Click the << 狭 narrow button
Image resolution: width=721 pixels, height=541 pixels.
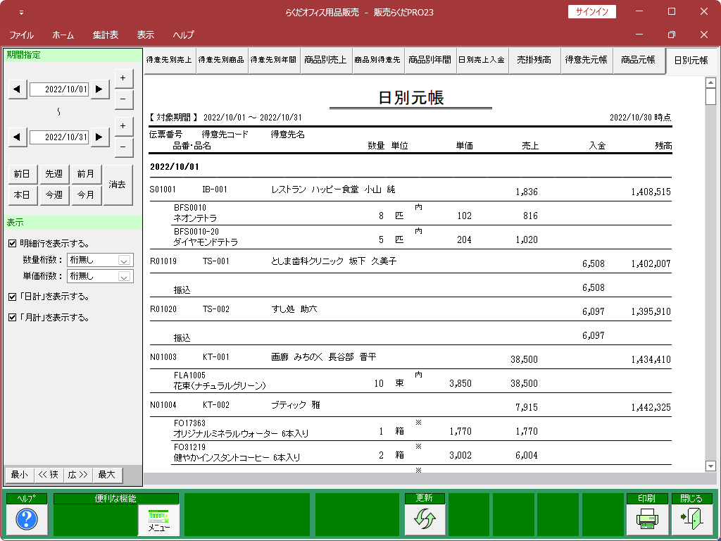(x=49, y=475)
